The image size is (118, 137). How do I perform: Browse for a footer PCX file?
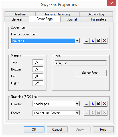pos(86,113)
